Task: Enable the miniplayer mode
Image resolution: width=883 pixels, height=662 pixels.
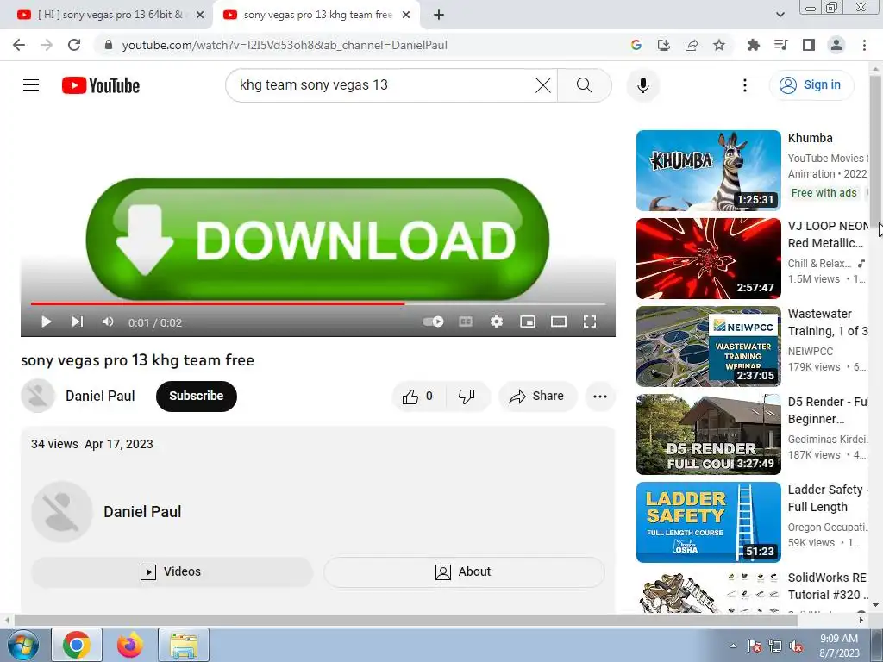Action: pyautogui.click(x=528, y=322)
